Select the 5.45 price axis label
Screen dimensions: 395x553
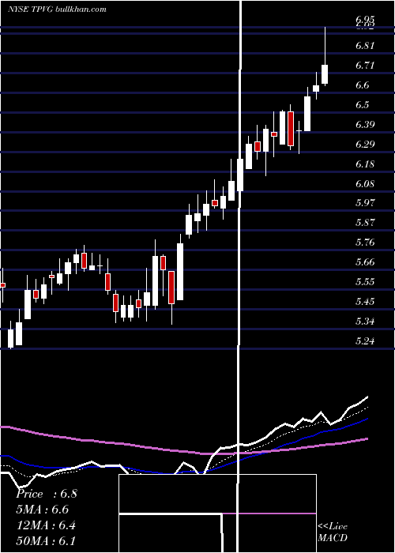tap(365, 302)
